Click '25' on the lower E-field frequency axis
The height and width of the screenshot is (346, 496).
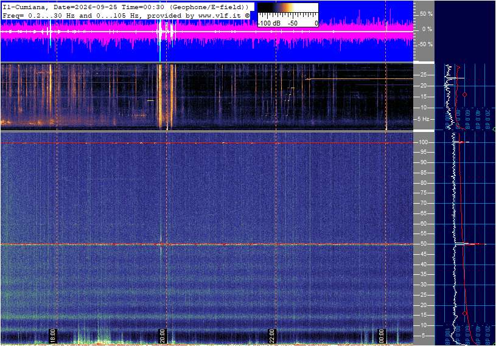[423, 295]
